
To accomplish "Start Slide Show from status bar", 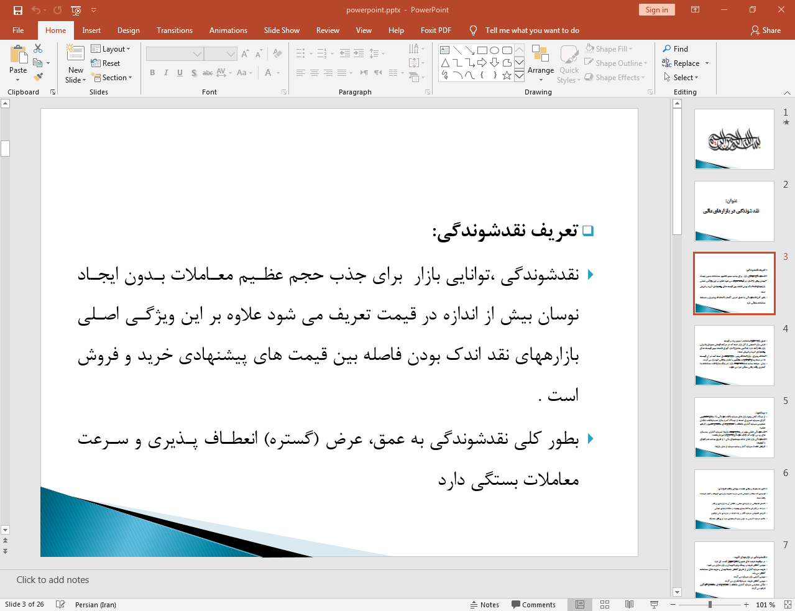I will pyautogui.click(x=654, y=605).
